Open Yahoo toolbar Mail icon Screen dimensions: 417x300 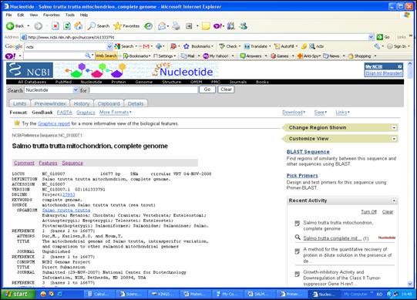[183, 56]
